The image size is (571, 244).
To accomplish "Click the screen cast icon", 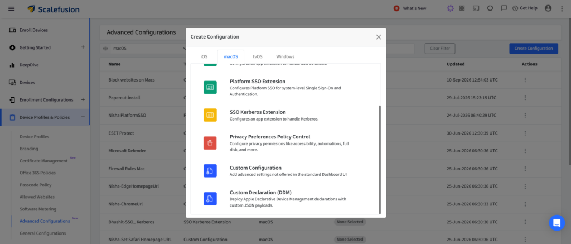I will pyautogui.click(x=476, y=8).
